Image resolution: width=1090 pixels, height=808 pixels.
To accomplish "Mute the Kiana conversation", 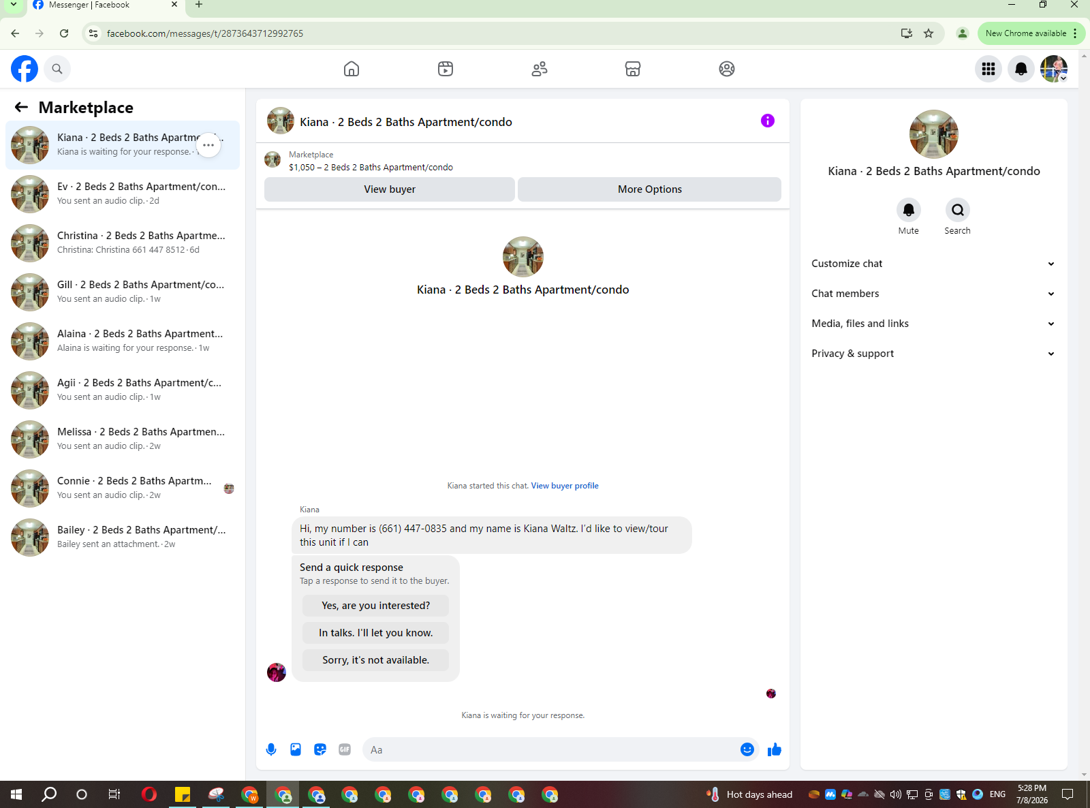I will (x=909, y=210).
